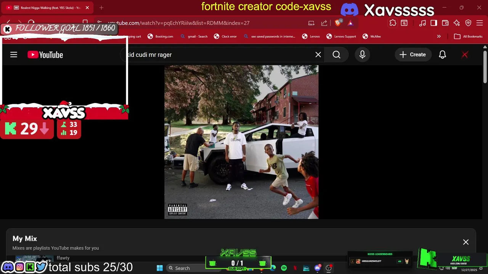The width and height of the screenshot is (488, 274).
Task: Open Spotify from the taskbar
Action: [x=284, y=268]
